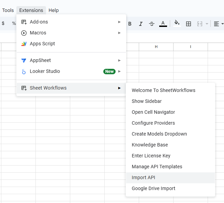The width and height of the screenshot is (224, 203).
Task: Open the Help menu
Action: pos(54,10)
